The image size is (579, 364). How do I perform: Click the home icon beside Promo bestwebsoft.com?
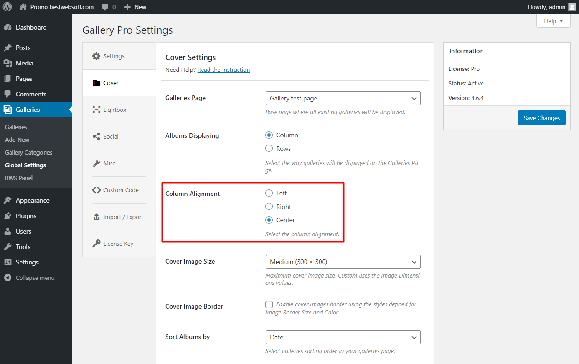click(x=23, y=7)
